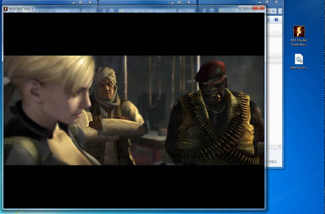Select the Interop.Scr... file on the desktop
Viewport: 325px width, 214px height.
299,62
